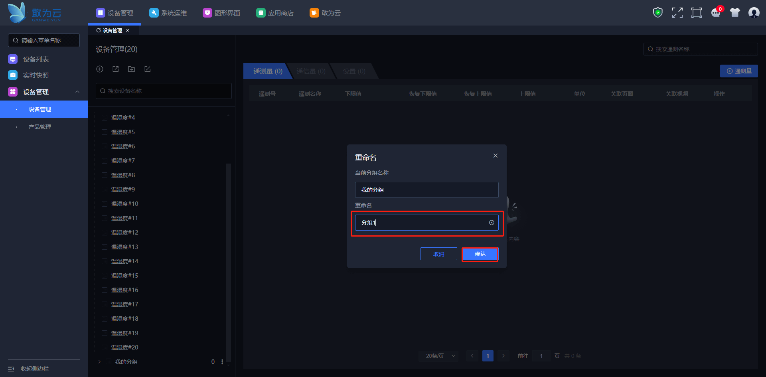Click the collapse sidebar icon
Screen dimensions: 766x377
point(11,369)
